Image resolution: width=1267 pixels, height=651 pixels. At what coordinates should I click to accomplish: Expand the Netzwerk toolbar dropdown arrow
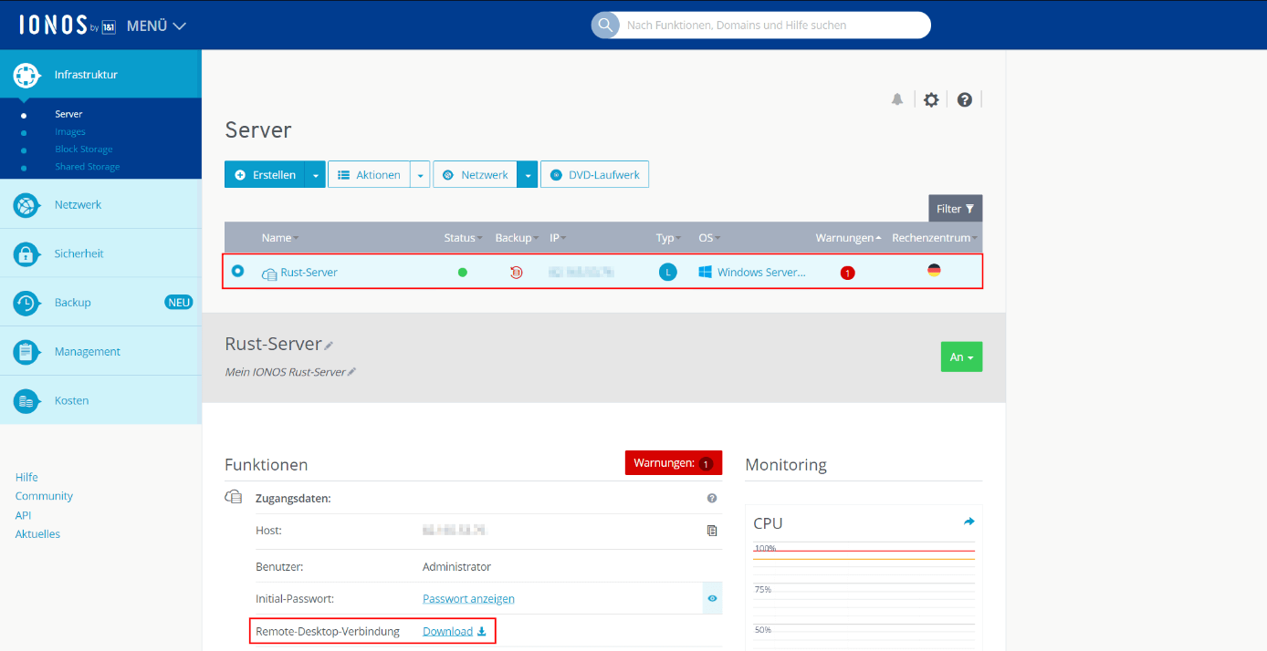528,175
